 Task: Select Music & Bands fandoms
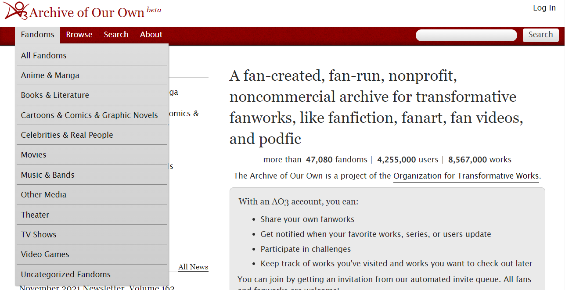click(x=92, y=175)
